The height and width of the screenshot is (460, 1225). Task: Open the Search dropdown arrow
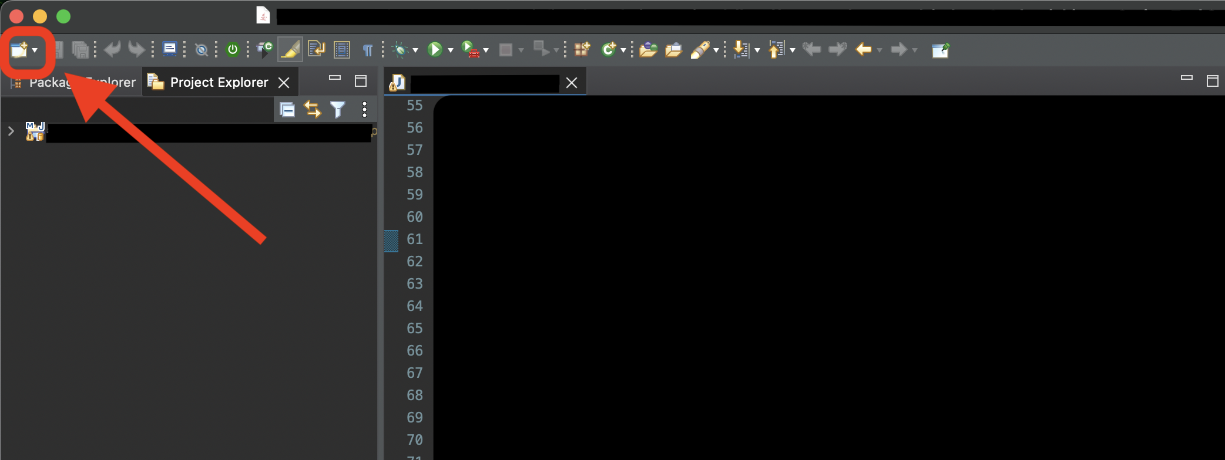[x=716, y=50]
